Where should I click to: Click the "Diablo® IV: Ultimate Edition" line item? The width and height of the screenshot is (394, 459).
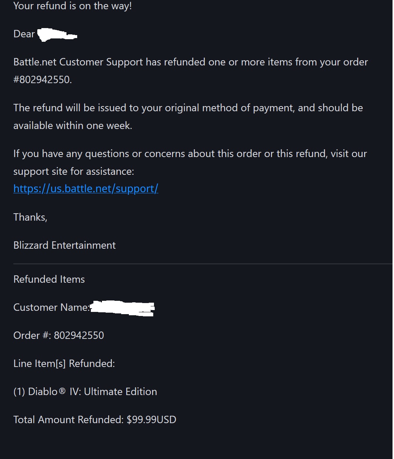click(85, 391)
